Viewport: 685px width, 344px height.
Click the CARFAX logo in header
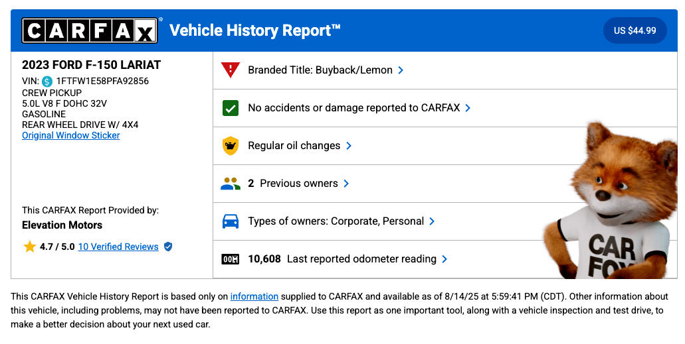click(90, 30)
